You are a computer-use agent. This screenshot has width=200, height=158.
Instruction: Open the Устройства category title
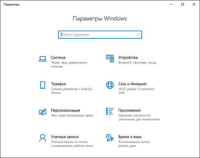tap(128, 57)
